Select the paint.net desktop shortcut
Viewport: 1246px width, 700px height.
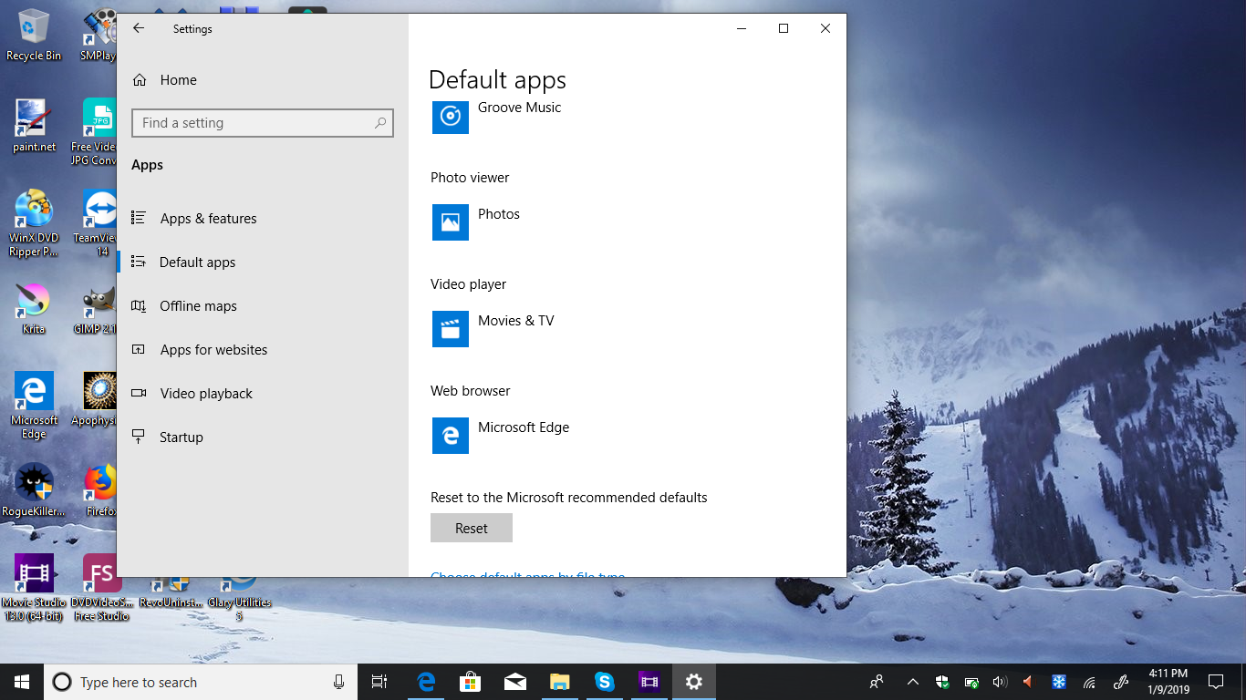pos(34,126)
